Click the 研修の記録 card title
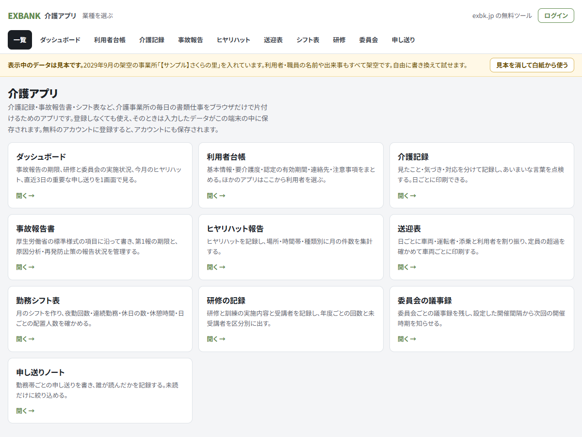 (x=226, y=301)
